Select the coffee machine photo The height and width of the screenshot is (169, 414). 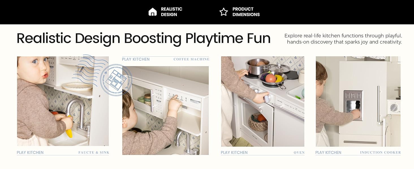click(x=165, y=110)
